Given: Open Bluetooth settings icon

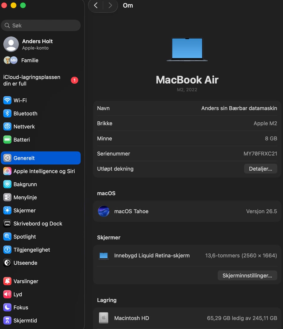Looking at the screenshot, I should coord(7,113).
